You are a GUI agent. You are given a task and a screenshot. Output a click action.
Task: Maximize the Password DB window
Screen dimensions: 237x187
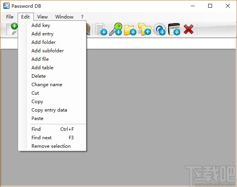(x=210, y=6)
